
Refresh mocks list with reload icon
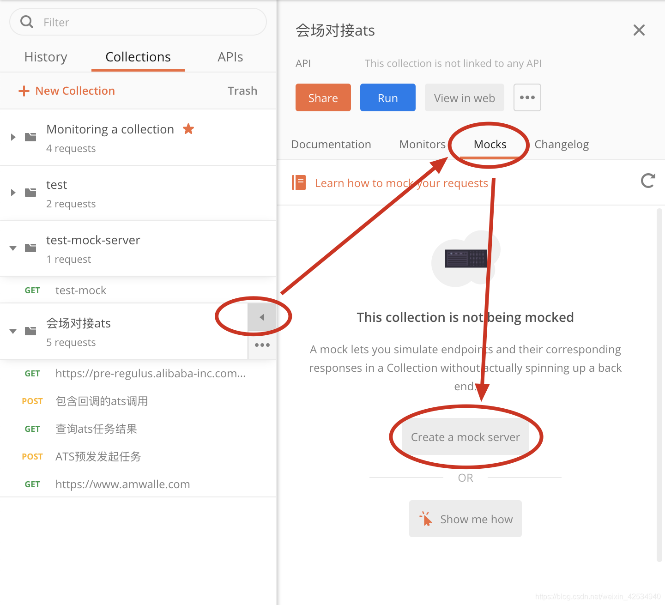(648, 181)
